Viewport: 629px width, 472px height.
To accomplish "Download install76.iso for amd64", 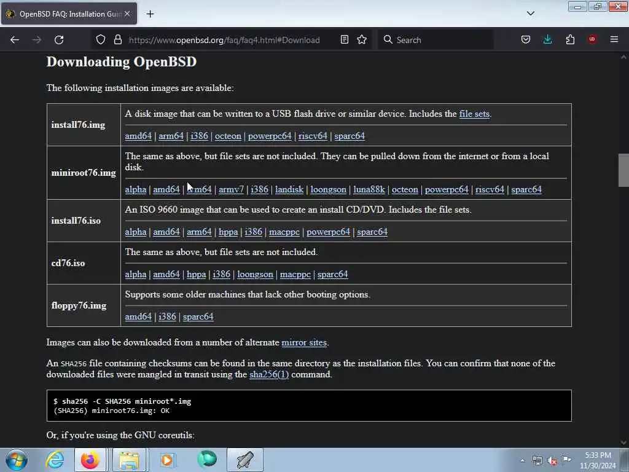I will point(166,232).
